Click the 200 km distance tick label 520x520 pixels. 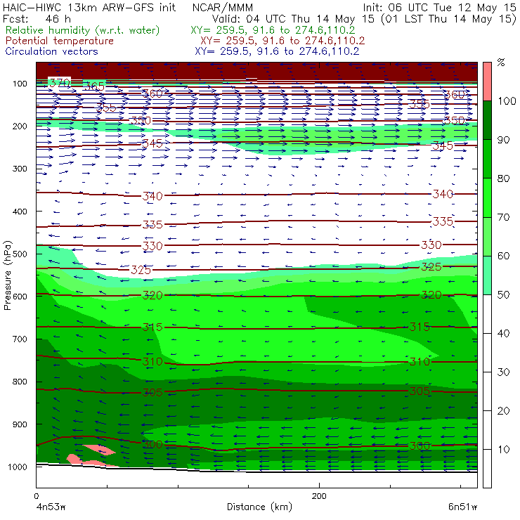(319, 496)
